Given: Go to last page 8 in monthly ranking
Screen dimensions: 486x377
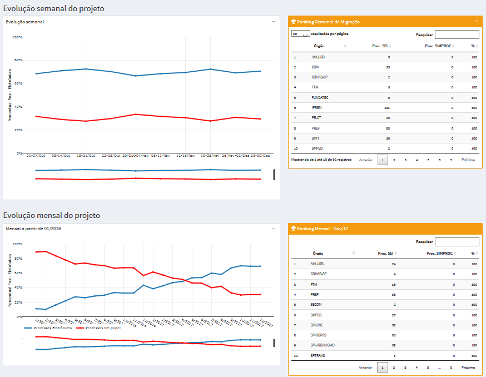Looking at the screenshot, I should pyautogui.click(x=451, y=368).
